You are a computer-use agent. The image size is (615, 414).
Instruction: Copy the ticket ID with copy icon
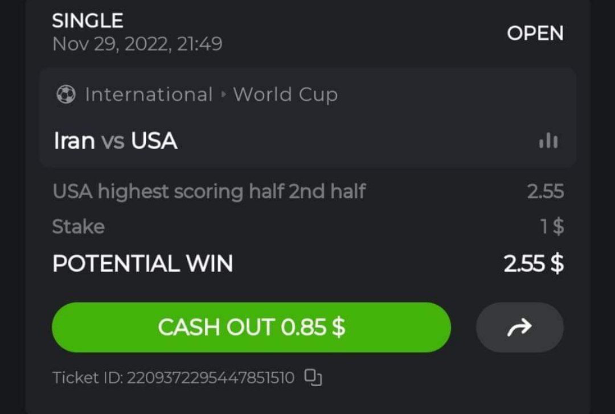coord(313,376)
